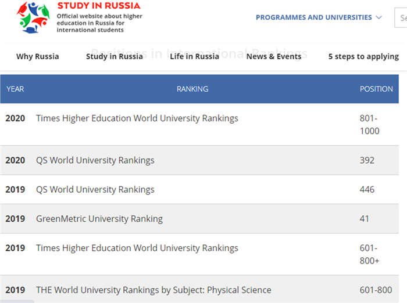Open the Why Russia menu item
Image resolution: width=407 pixels, height=303 pixels.
[x=37, y=56]
